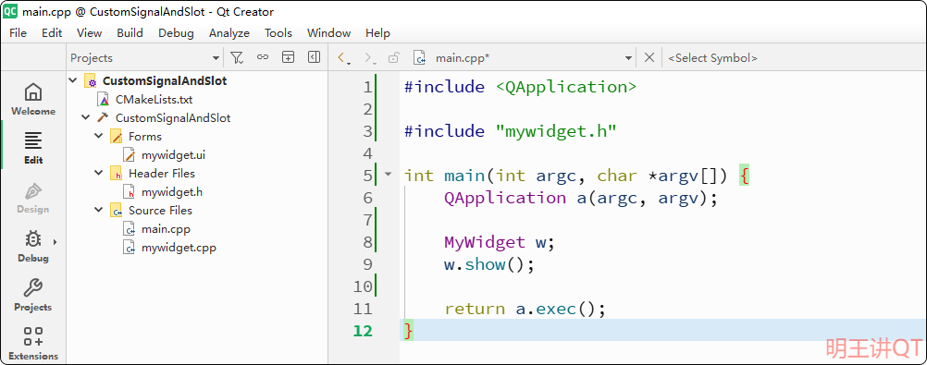Image resolution: width=927 pixels, height=365 pixels.
Task: Collapse the Header Files folder
Action: click(x=99, y=174)
